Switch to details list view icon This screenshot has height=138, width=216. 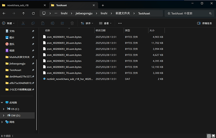(209, 136)
